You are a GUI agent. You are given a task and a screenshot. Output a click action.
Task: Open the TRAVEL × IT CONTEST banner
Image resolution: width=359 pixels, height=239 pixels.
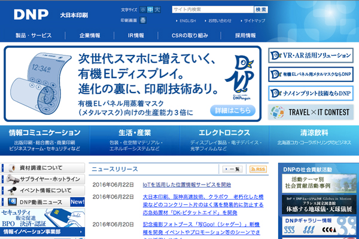(311, 112)
